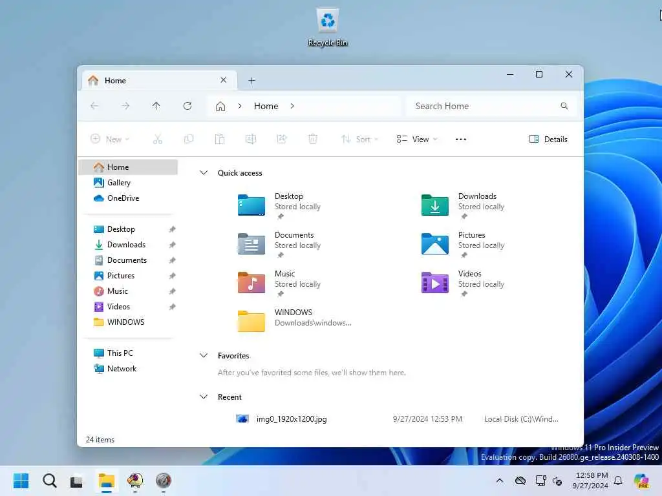Viewport: 662px width, 496px height.
Task: Select OneDrive in navigation pane
Action: click(x=128, y=198)
